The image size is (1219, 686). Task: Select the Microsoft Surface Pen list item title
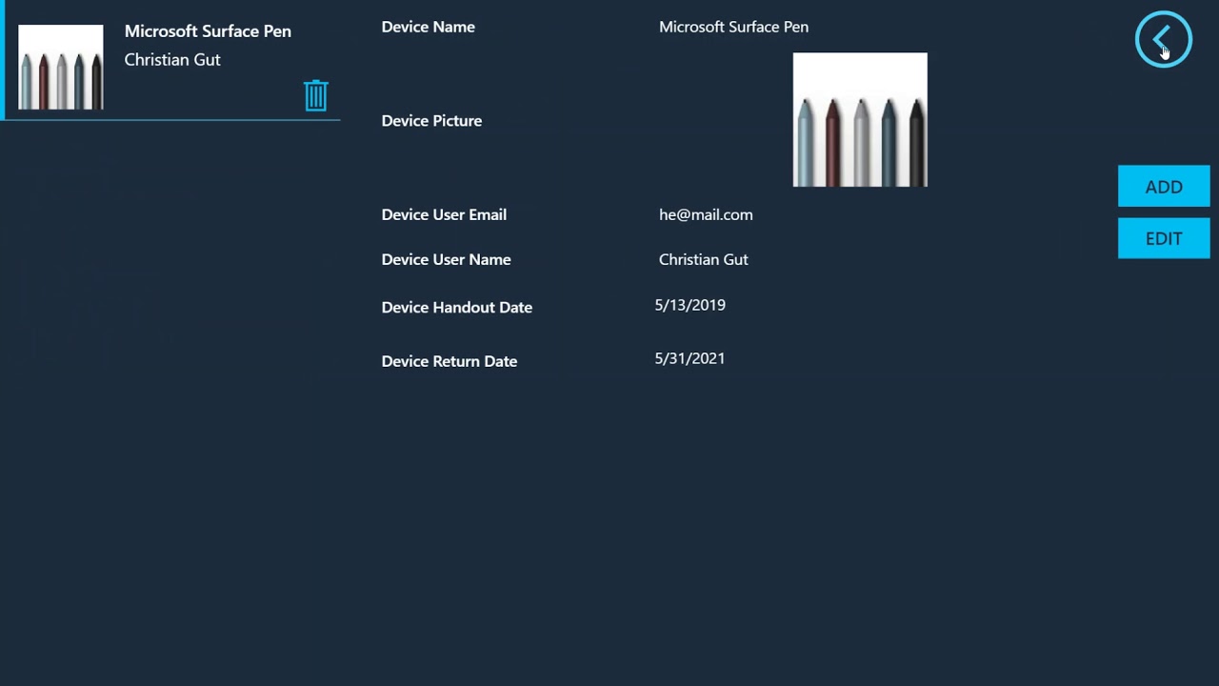[x=208, y=31]
